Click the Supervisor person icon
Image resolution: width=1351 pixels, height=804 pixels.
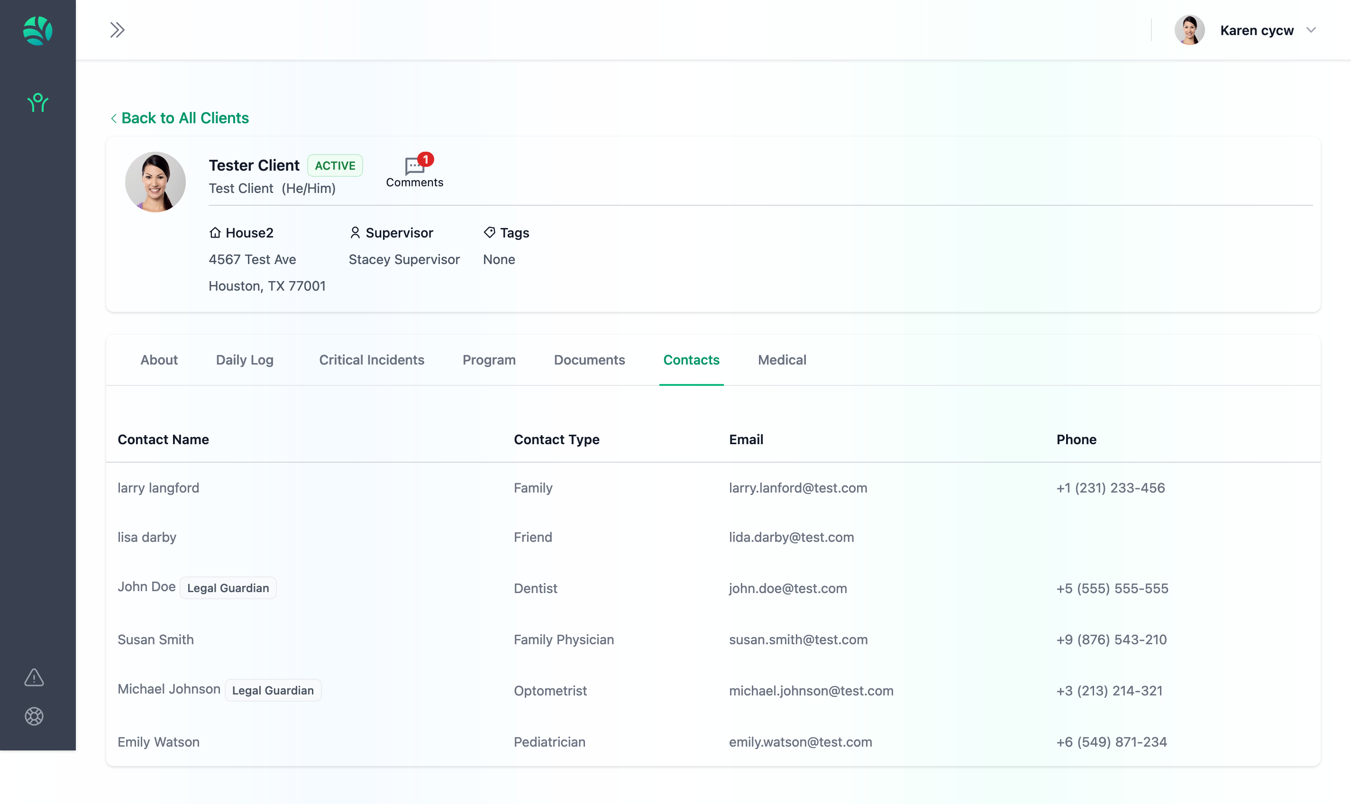tap(355, 233)
